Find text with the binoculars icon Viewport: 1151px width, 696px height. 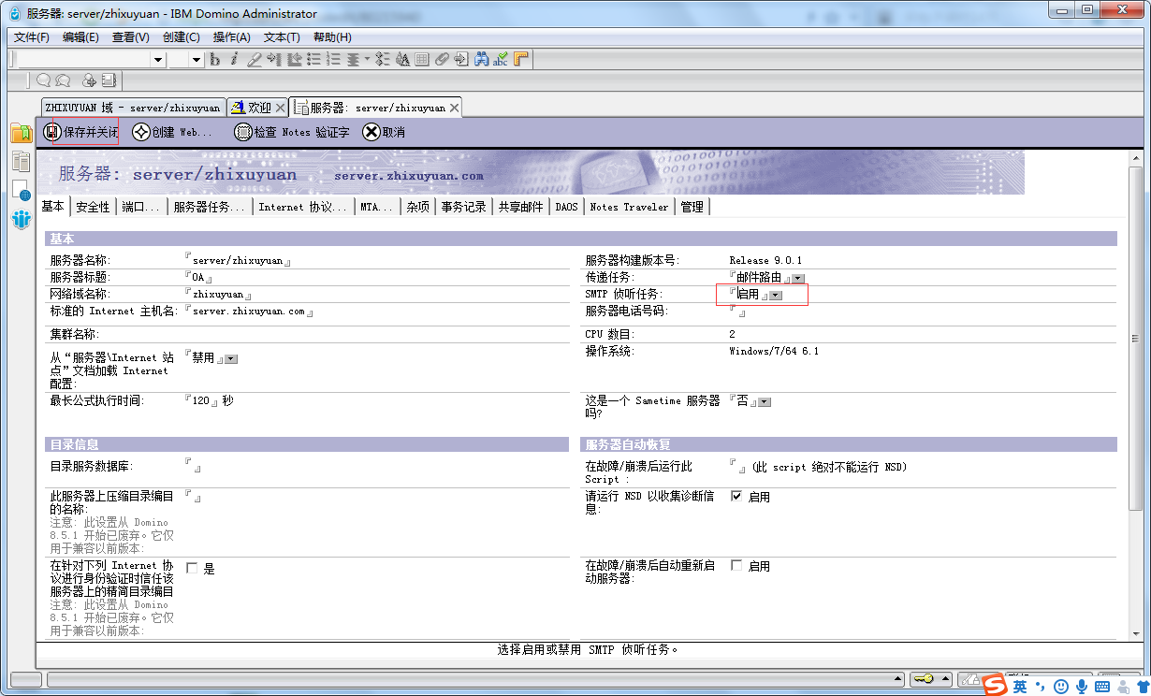pyautogui.click(x=481, y=59)
